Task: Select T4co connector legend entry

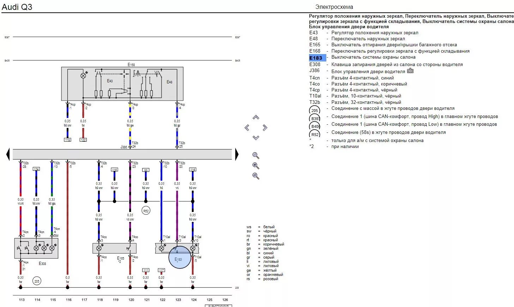Action: coord(358,84)
